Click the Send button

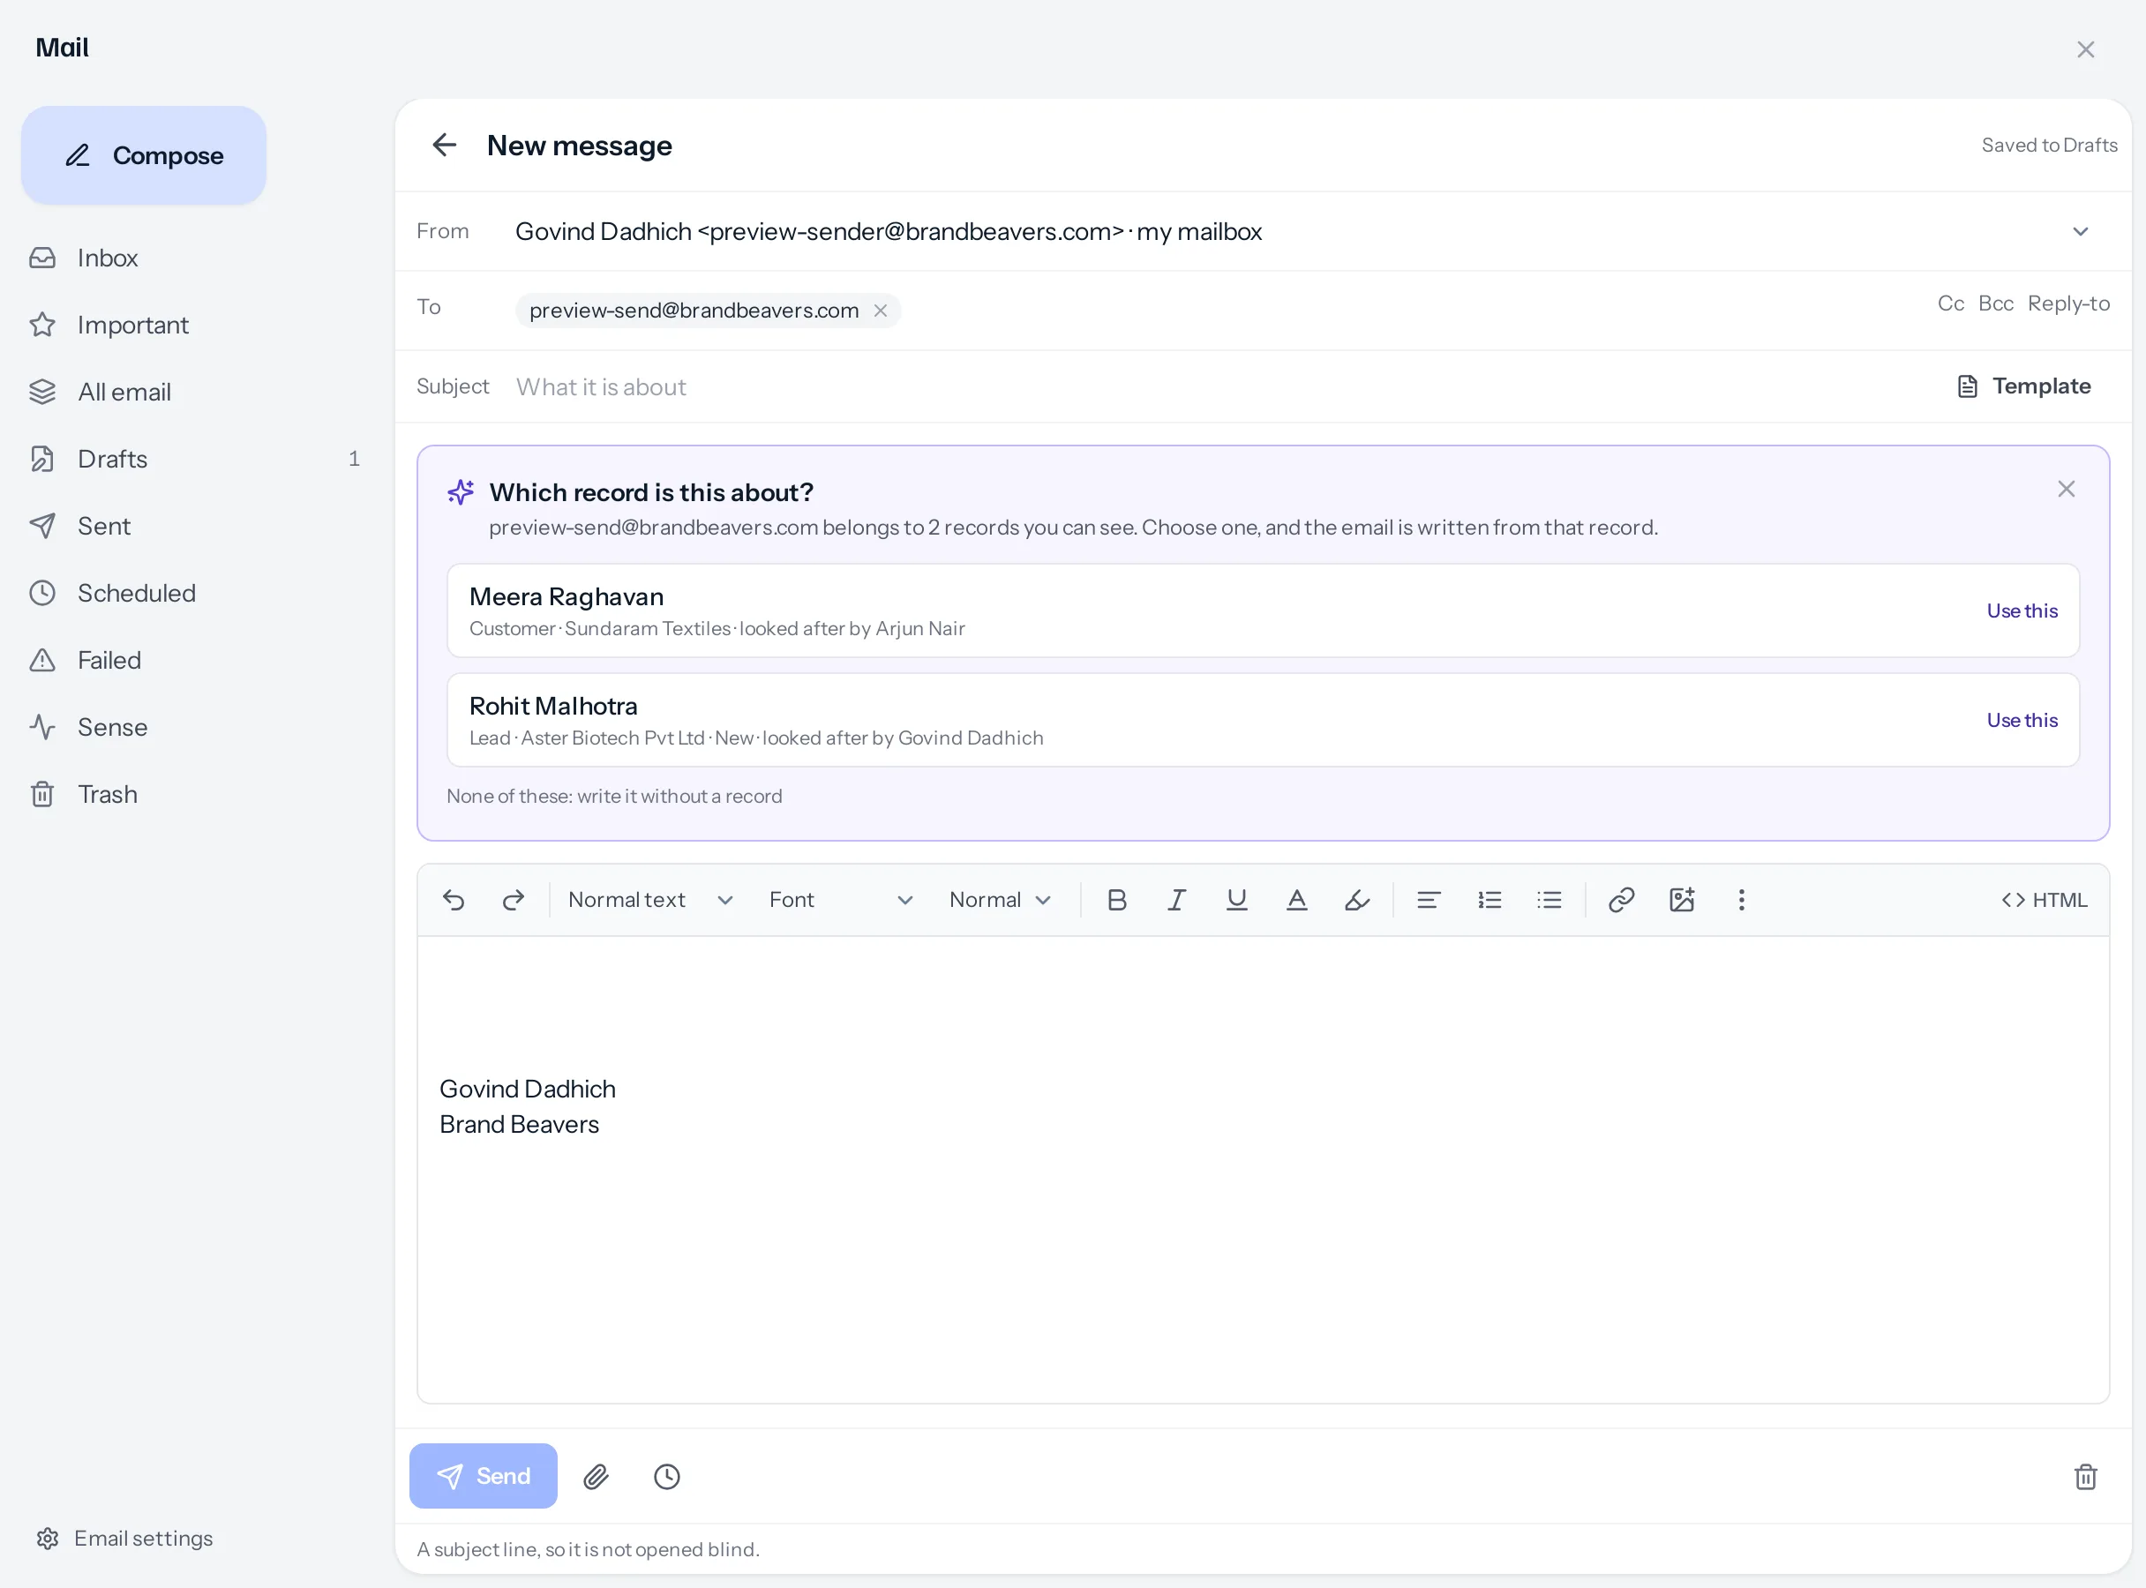pyautogui.click(x=484, y=1477)
